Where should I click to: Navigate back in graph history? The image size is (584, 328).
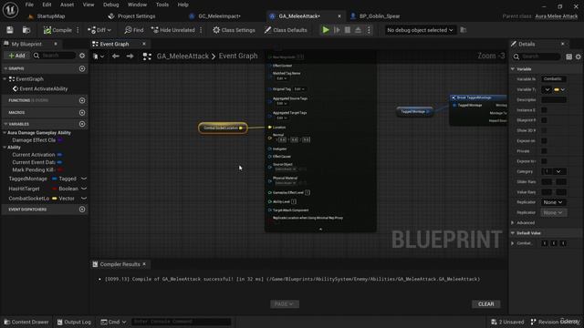click(116, 56)
